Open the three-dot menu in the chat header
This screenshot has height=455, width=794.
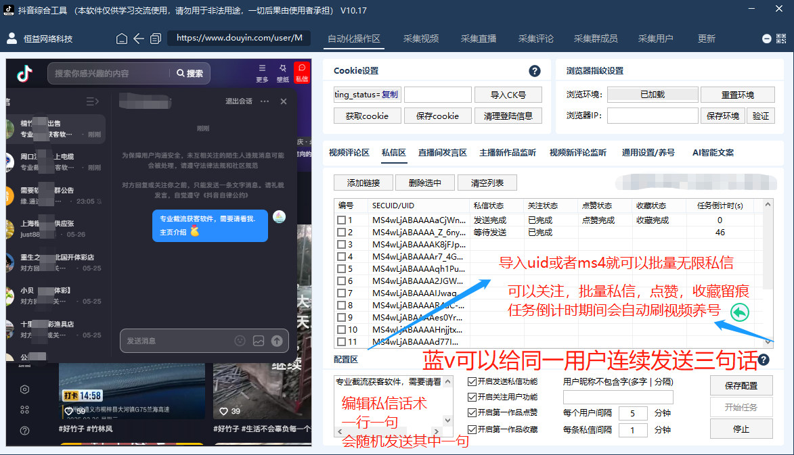(264, 101)
